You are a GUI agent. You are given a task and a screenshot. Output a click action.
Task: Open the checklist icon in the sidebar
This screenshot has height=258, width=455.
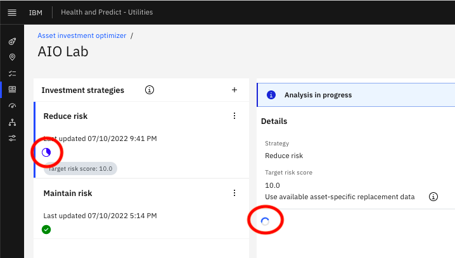[12, 73]
